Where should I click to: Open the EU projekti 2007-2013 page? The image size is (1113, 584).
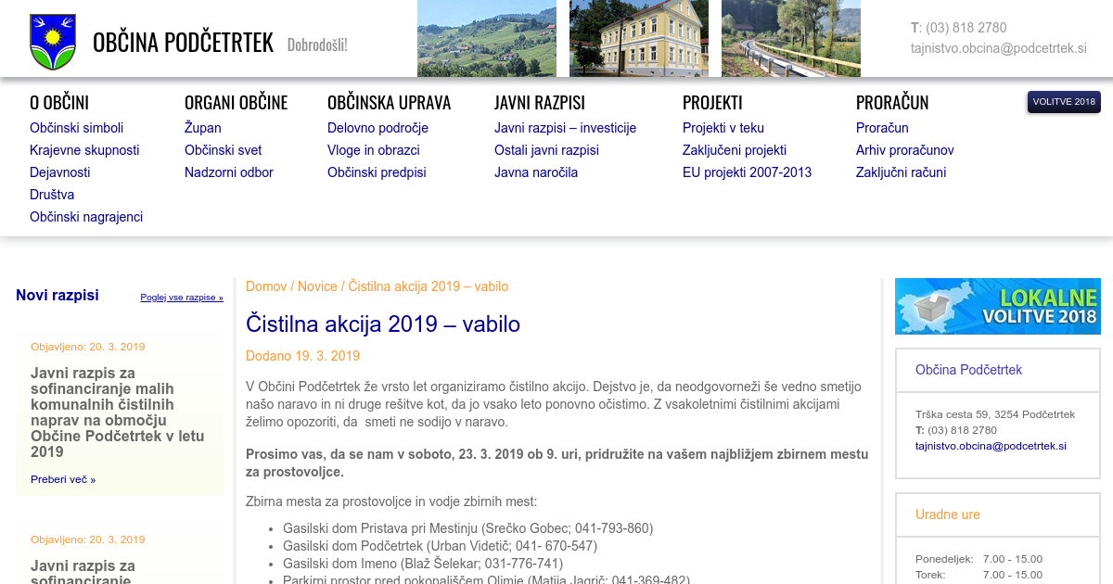tap(747, 172)
